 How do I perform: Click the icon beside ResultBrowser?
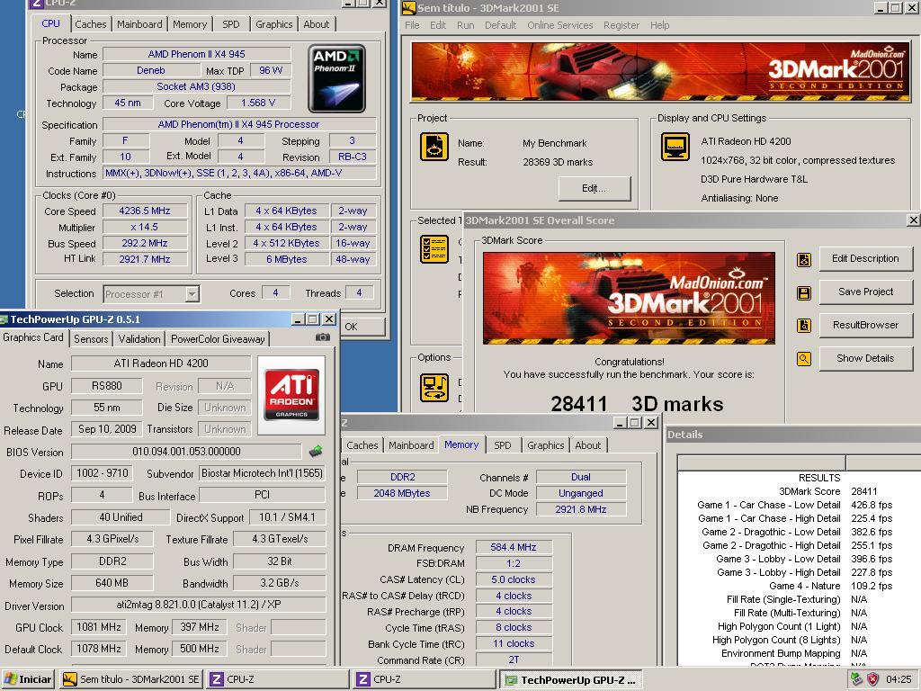point(803,326)
